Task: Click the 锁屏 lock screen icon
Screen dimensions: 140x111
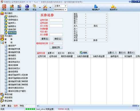Action: 19,7
